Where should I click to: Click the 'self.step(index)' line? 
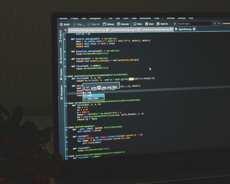[x=91, y=143]
